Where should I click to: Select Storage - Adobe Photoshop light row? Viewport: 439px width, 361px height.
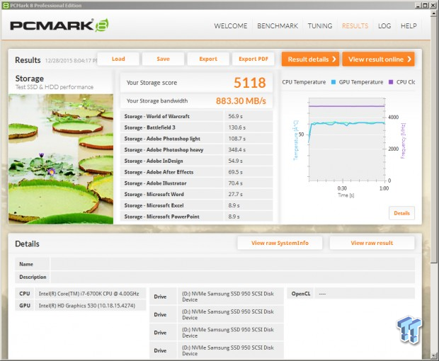(196, 139)
